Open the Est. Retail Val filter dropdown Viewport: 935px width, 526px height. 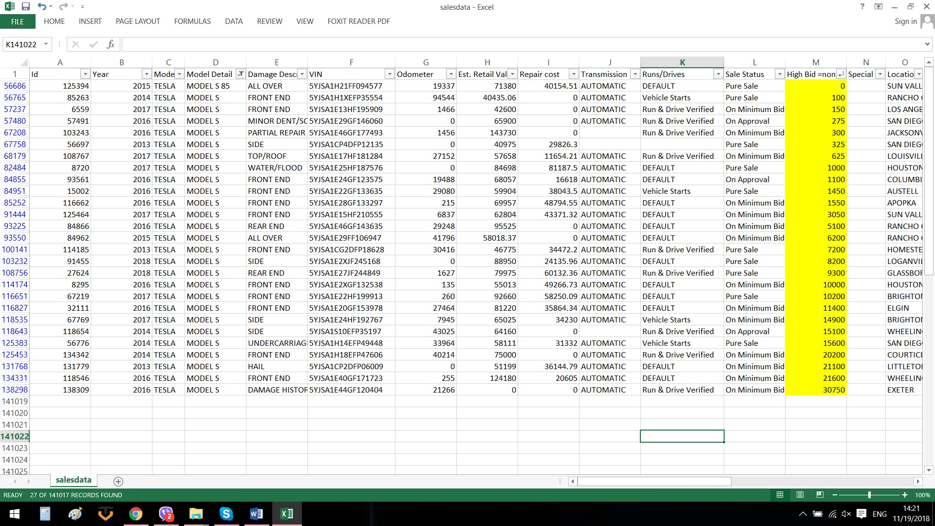[x=512, y=74]
